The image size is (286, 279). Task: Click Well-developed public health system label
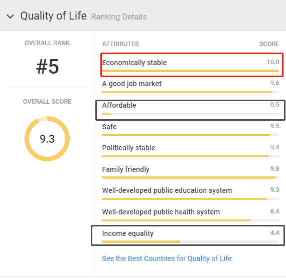pyautogui.click(x=161, y=212)
